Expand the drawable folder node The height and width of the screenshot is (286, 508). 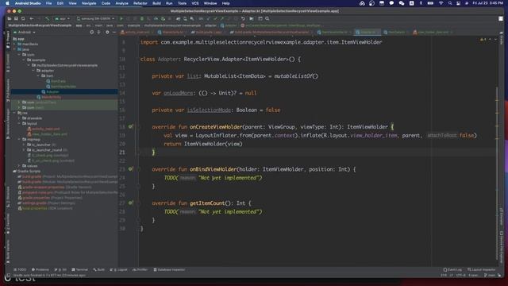(19, 118)
